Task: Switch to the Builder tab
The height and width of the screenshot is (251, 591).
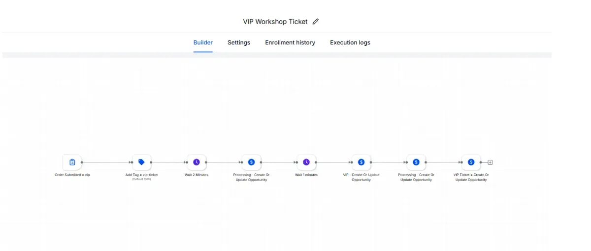Action: point(203,42)
